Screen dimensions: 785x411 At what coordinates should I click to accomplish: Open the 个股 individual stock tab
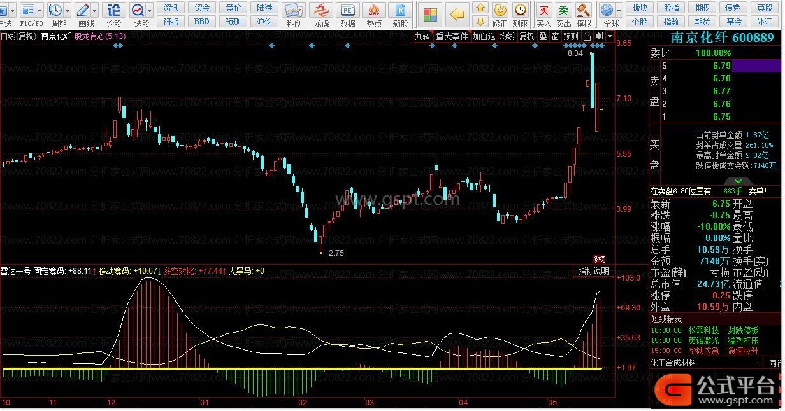(640, 21)
